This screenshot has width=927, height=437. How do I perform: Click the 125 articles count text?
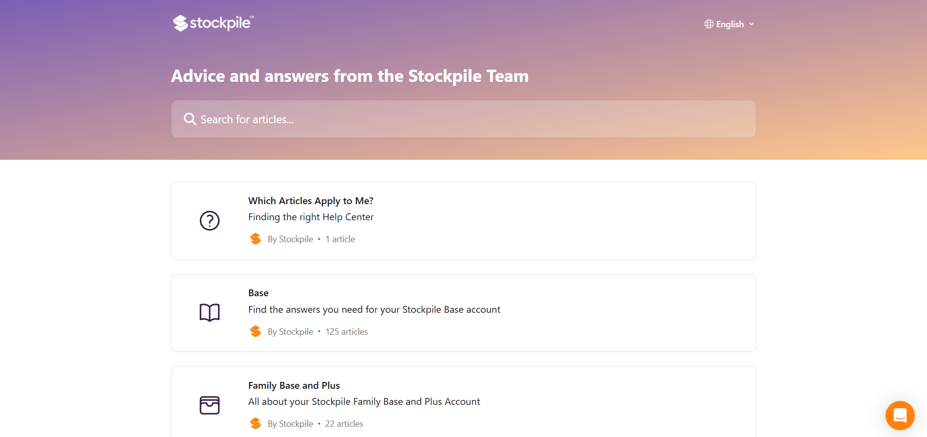(x=347, y=332)
